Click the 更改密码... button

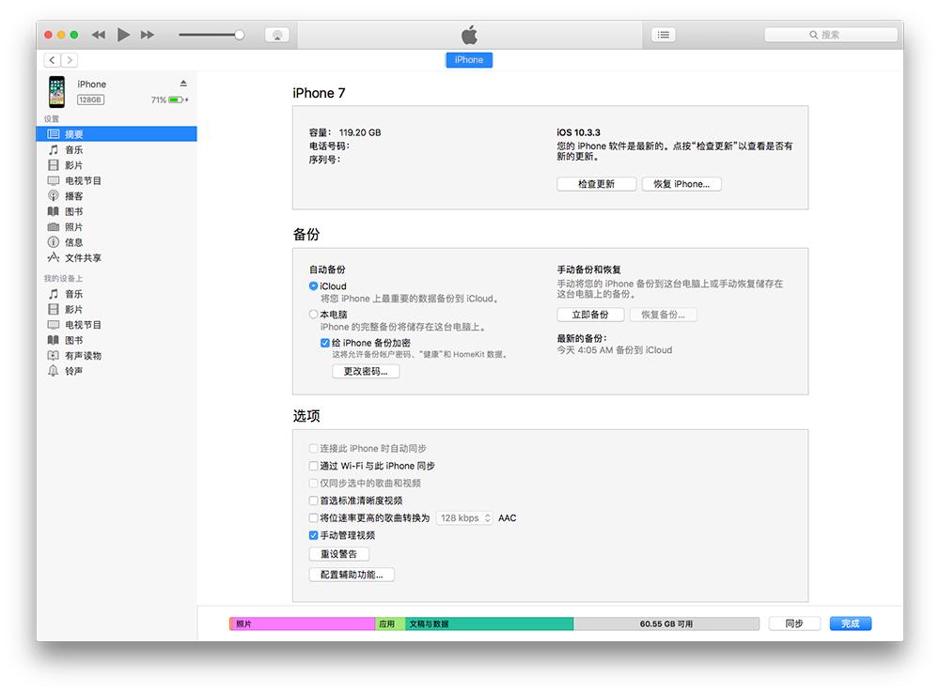[x=366, y=371]
